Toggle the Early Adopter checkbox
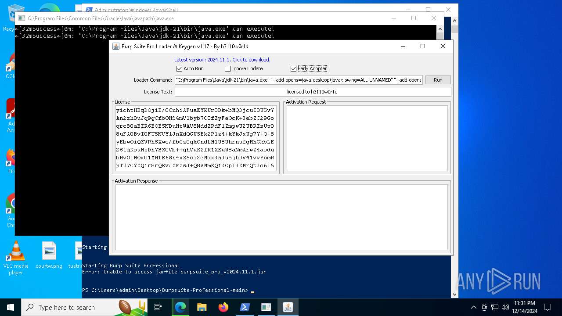 coord(293,68)
